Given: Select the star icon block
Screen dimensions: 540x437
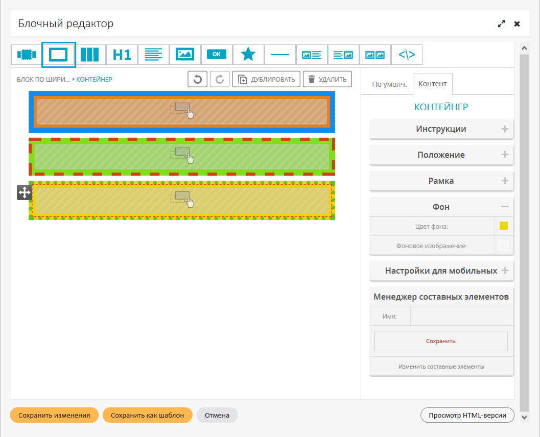Looking at the screenshot, I should pos(248,54).
